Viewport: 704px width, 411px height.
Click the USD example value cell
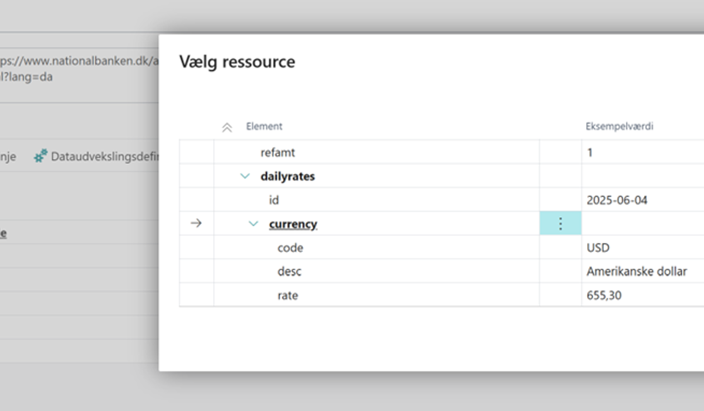point(642,248)
